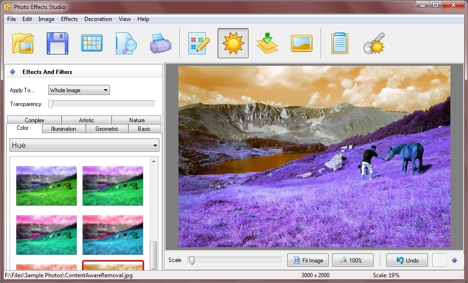Open the clipboard tool
Viewport: 468px width, 283px height.
coord(340,42)
